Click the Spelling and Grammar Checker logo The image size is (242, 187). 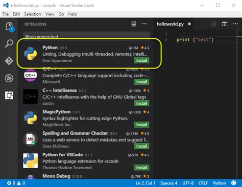click(31, 139)
